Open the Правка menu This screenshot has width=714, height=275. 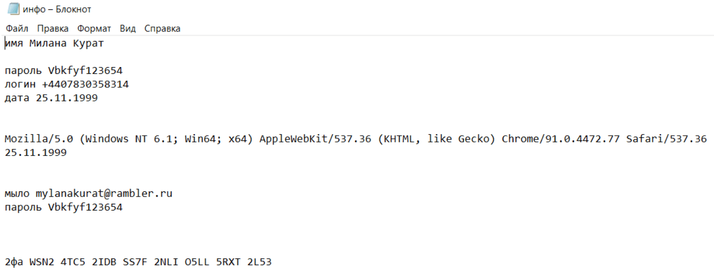click(53, 29)
